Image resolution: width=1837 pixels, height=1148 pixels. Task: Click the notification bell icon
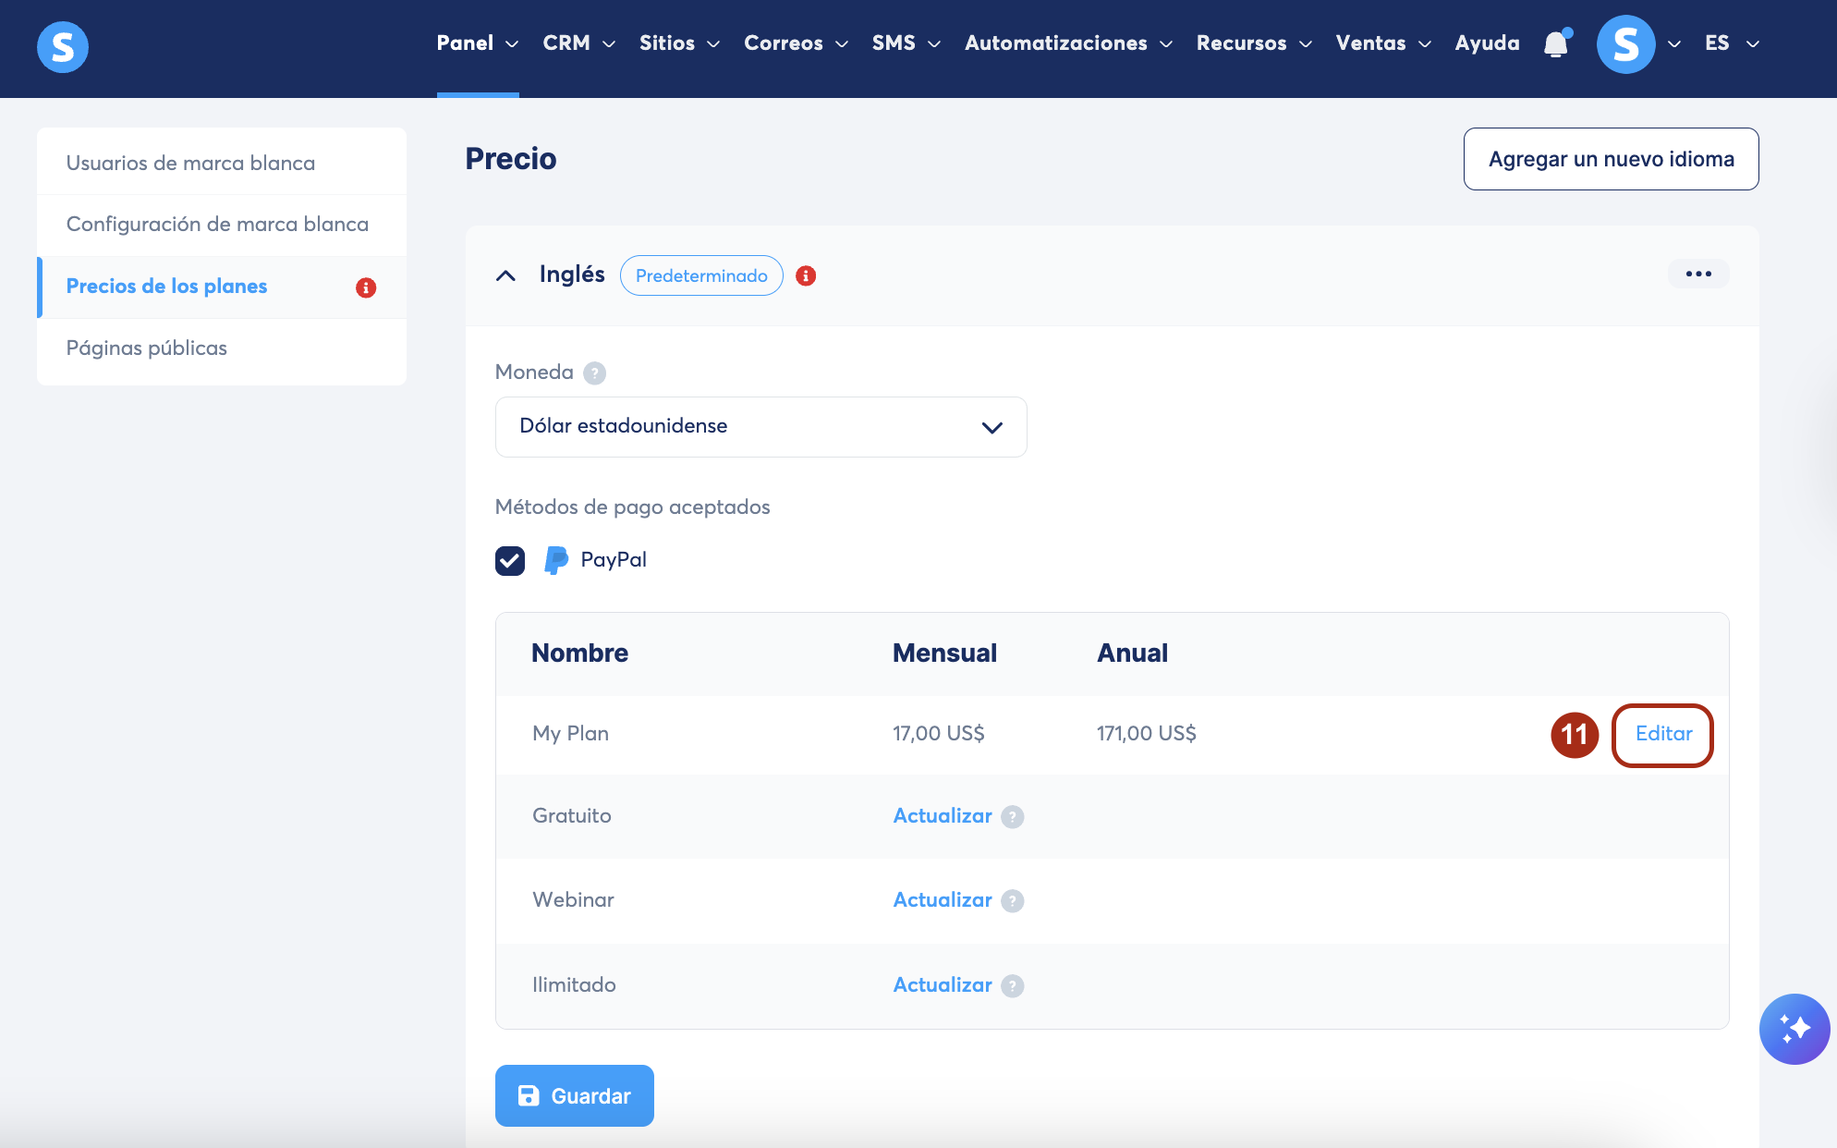tap(1556, 44)
